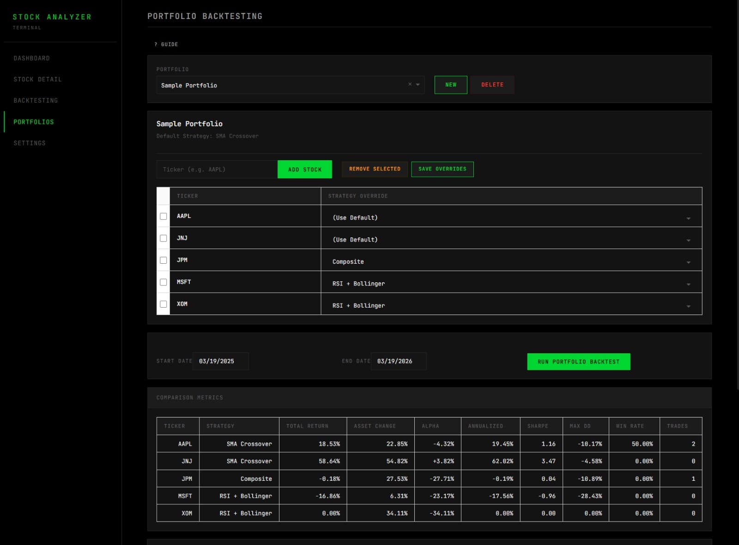This screenshot has width=739, height=545.
Task: Clear the Sample Portfolio selection with the x icon
Action: click(410, 85)
